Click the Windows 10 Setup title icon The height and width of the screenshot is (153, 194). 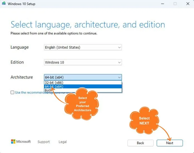[x=4, y=3]
